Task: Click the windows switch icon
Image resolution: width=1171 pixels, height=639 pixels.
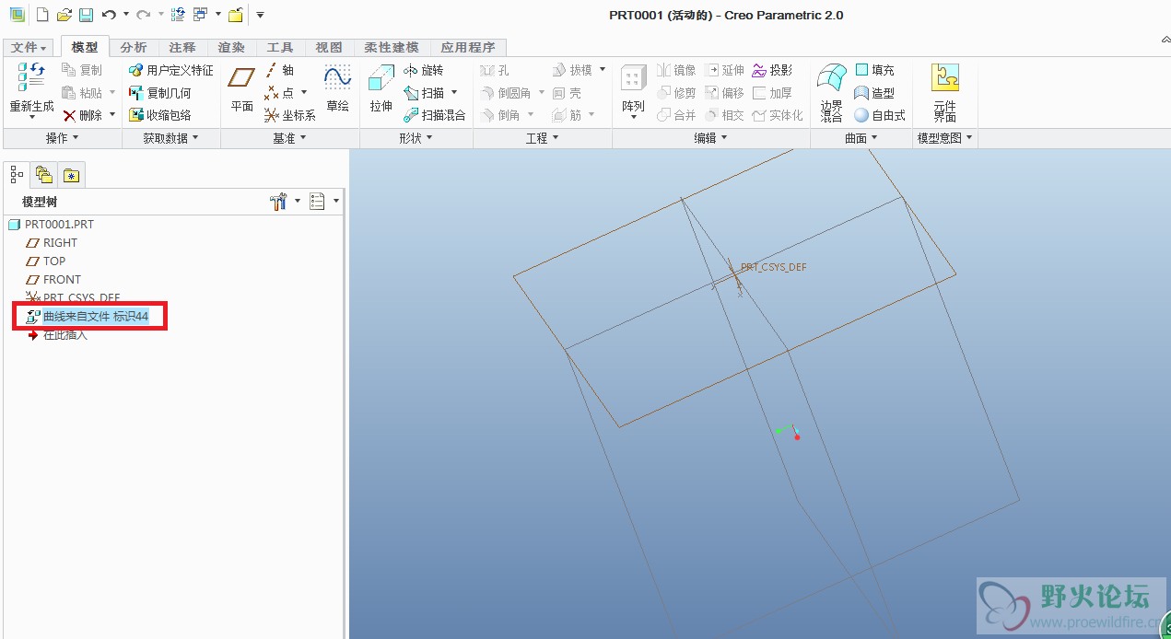Action: click(201, 15)
